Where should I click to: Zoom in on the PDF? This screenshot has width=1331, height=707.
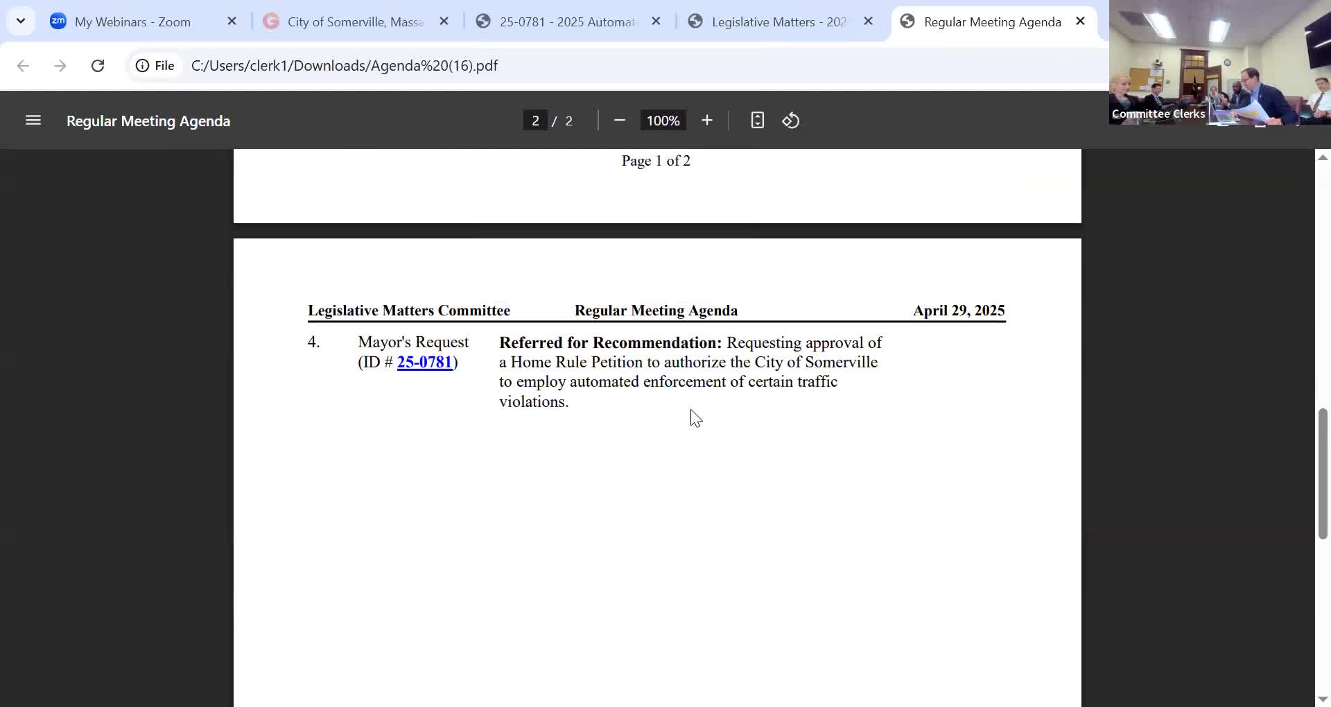coord(707,121)
